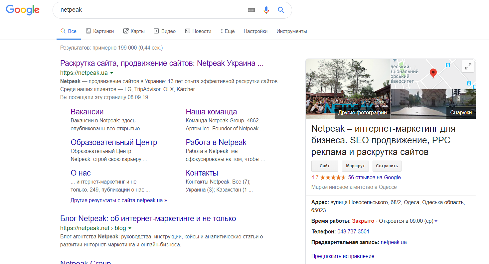489x264 pixels.
Task: Click the Сохранить button
Action: point(387,166)
